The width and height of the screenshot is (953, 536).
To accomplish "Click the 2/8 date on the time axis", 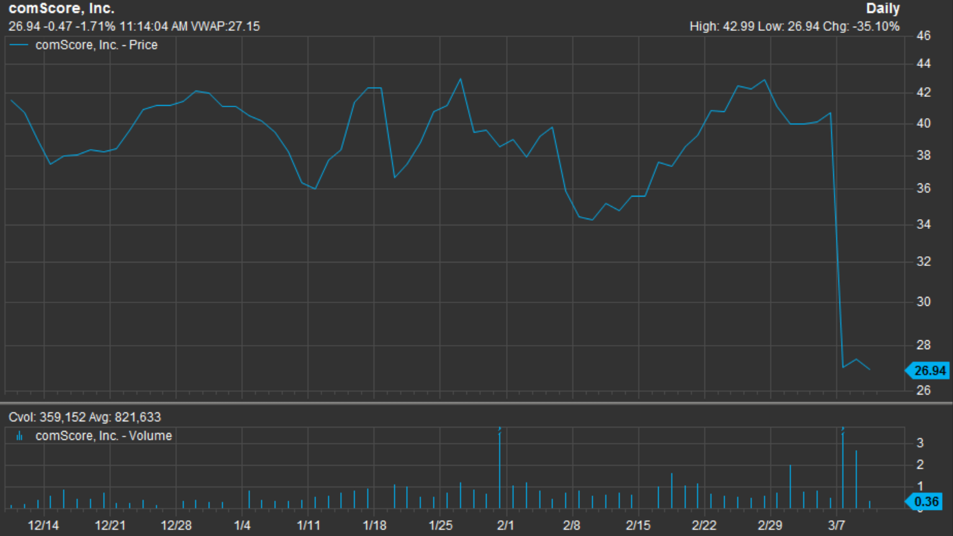I will [572, 526].
